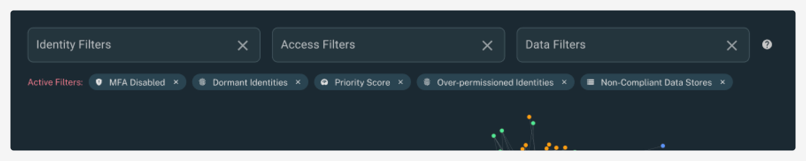Click the Non-Compliant Data Stores list icon
The width and height of the screenshot is (806, 161).
tap(590, 82)
